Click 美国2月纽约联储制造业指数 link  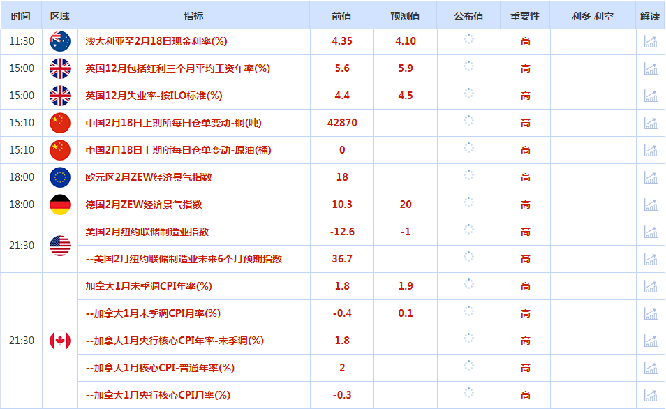[147, 232]
